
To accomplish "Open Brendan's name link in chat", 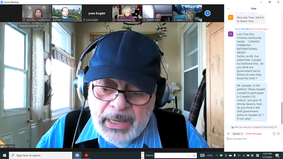I will click(x=246, y=29).
